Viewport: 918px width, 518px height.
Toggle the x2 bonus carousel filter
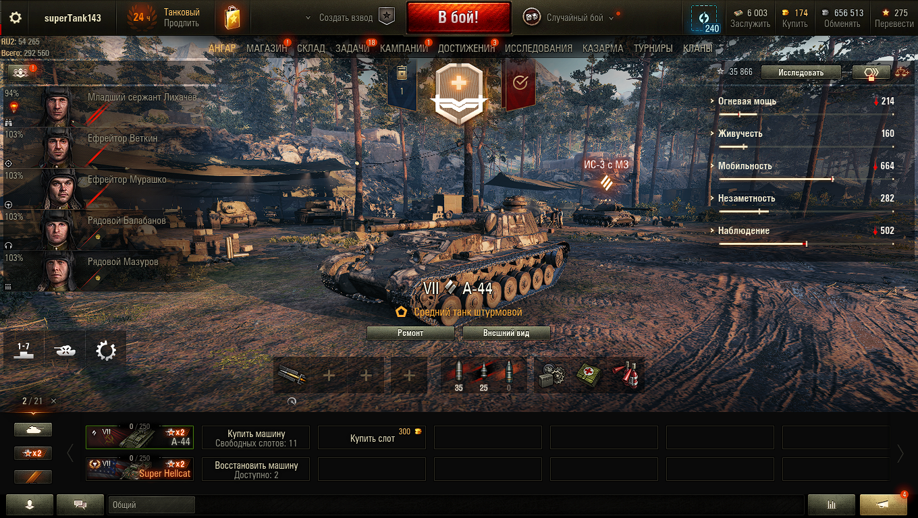[x=33, y=453]
